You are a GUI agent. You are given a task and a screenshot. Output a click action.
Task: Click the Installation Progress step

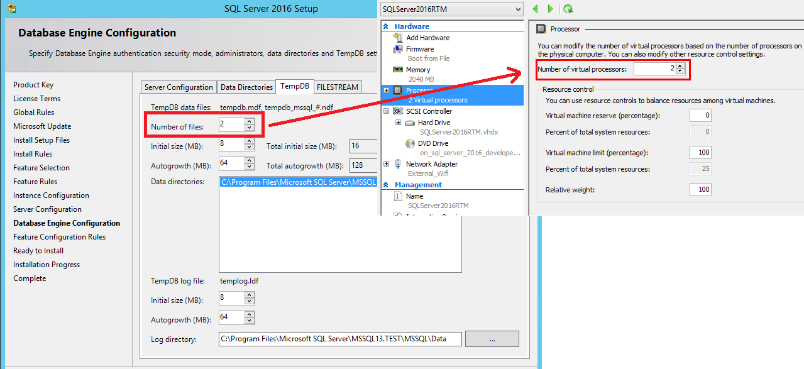coord(47,265)
